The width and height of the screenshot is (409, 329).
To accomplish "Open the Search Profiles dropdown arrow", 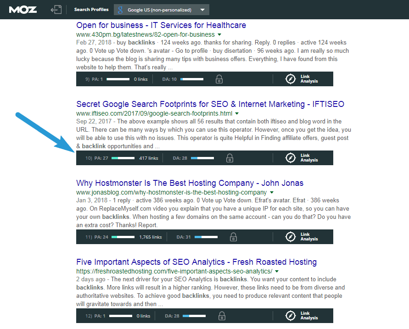I will click(202, 10).
